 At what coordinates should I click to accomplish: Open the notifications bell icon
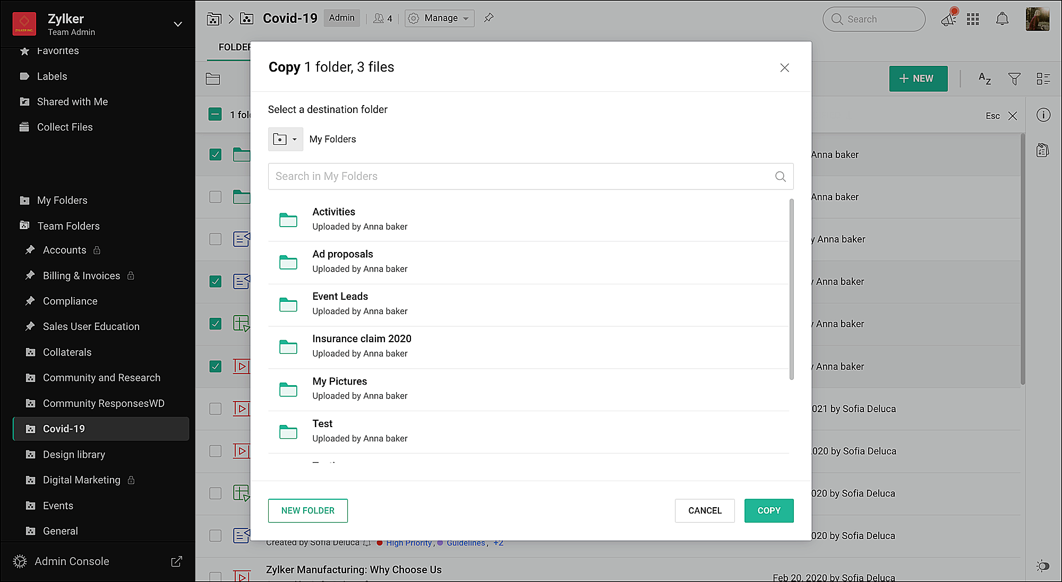(x=1002, y=19)
